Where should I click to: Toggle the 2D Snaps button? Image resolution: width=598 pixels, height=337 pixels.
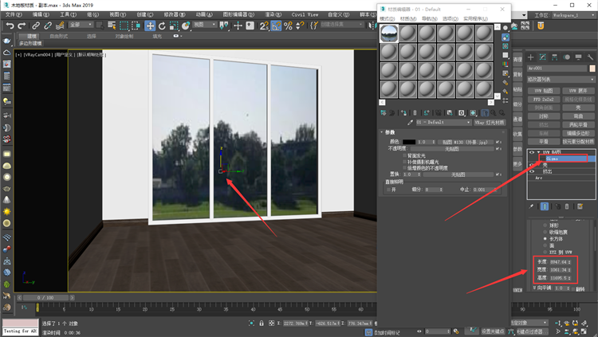[x=264, y=25]
